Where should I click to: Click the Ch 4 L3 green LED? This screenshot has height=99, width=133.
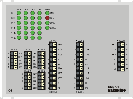[39, 38]
